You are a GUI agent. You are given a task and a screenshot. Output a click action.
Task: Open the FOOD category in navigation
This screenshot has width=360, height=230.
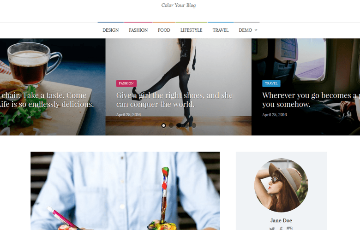tap(164, 30)
